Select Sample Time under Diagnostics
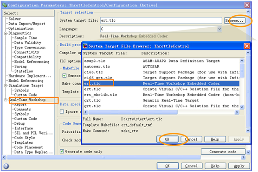The width and height of the screenshot is (258, 172). [x=26, y=38]
